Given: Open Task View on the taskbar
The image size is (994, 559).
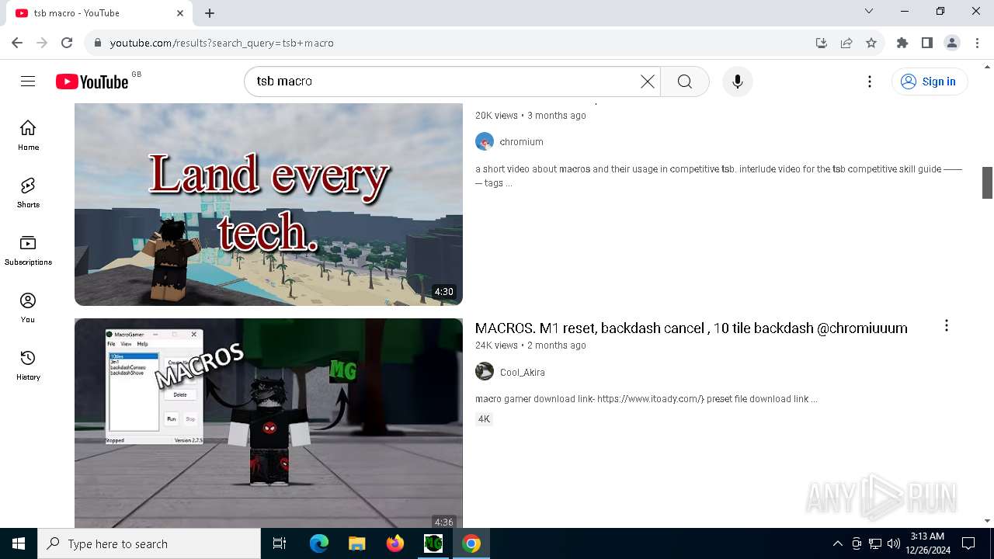Looking at the screenshot, I should tap(280, 543).
